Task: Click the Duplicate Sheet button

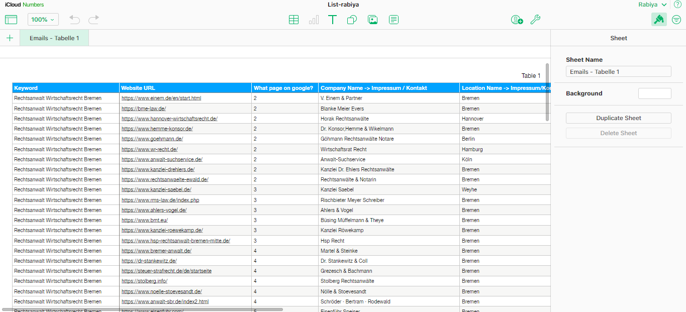Action: (618, 118)
